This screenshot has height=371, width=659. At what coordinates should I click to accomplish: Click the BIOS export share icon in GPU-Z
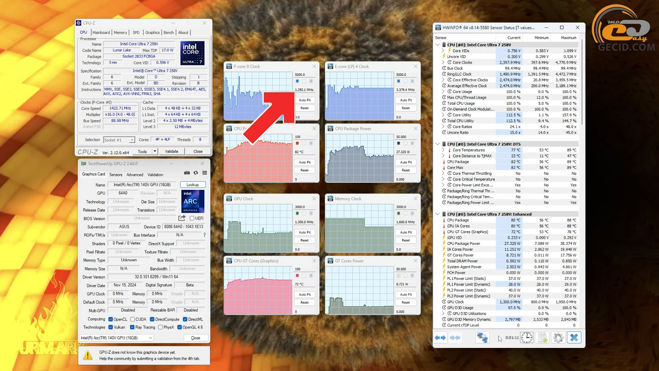coord(182,218)
